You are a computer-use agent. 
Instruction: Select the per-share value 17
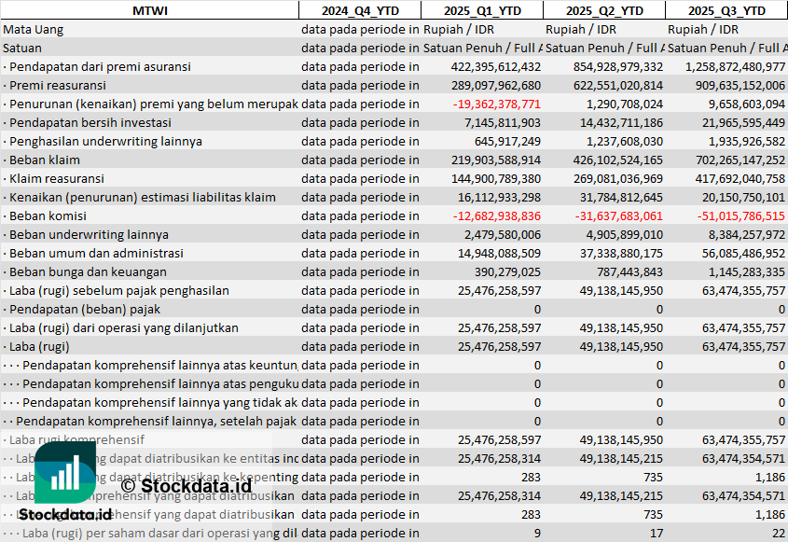pos(656,533)
